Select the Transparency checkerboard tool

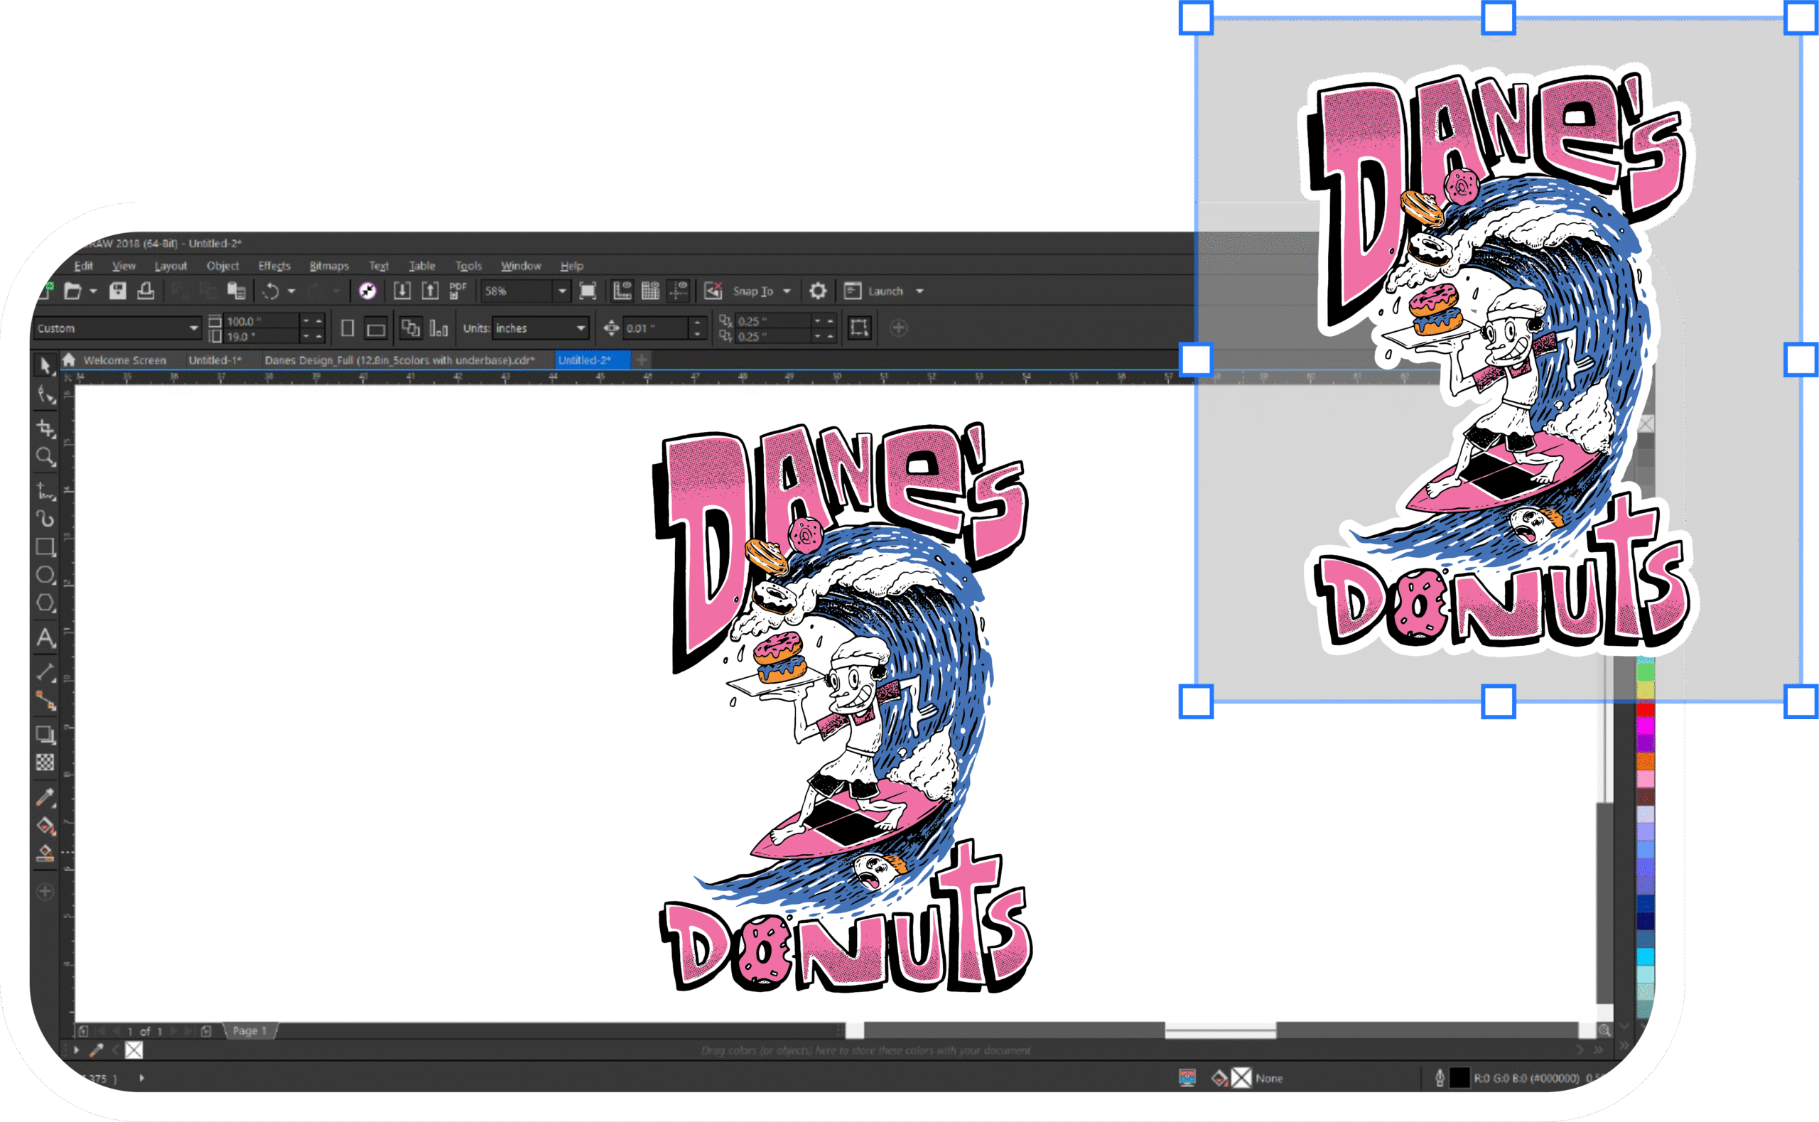45,762
